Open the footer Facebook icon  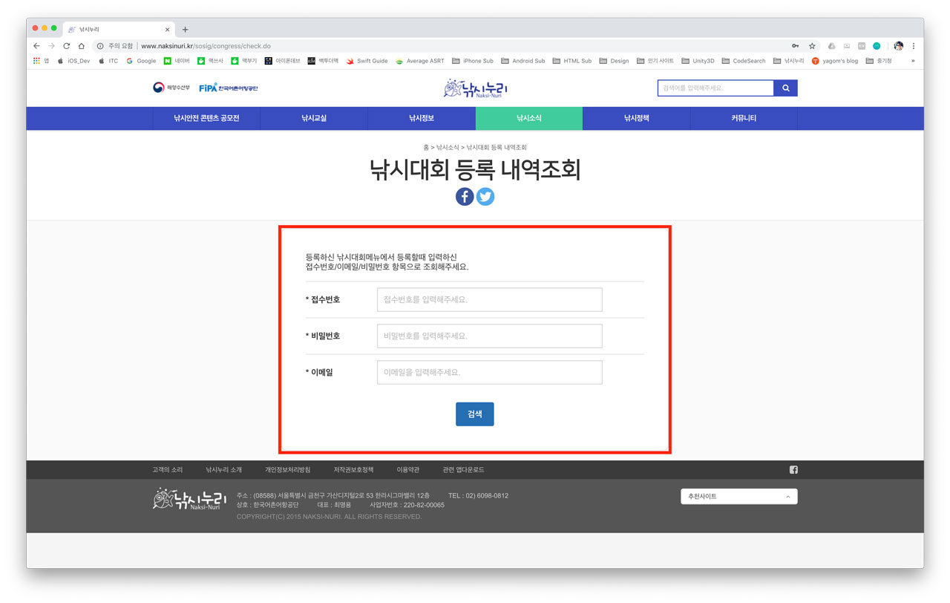793,469
